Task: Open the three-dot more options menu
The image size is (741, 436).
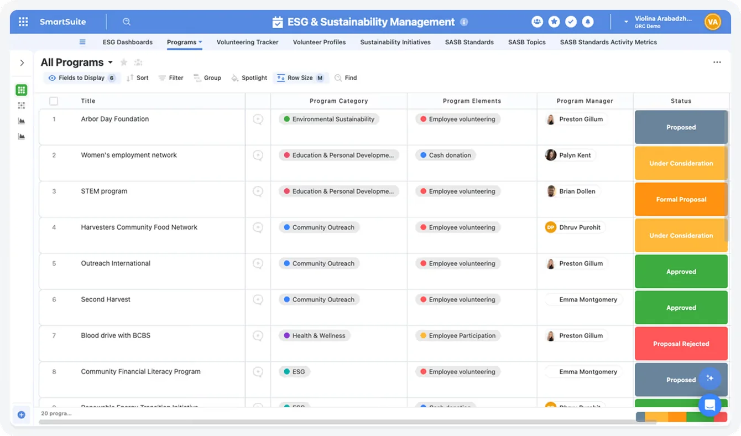Action: tap(717, 63)
